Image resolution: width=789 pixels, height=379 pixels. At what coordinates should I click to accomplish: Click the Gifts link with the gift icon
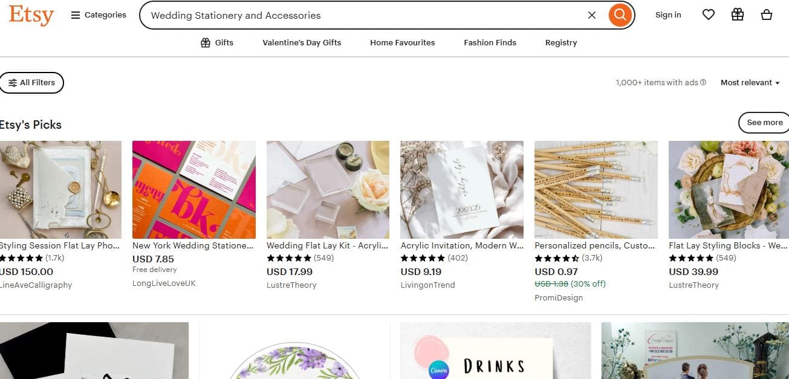[217, 43]
